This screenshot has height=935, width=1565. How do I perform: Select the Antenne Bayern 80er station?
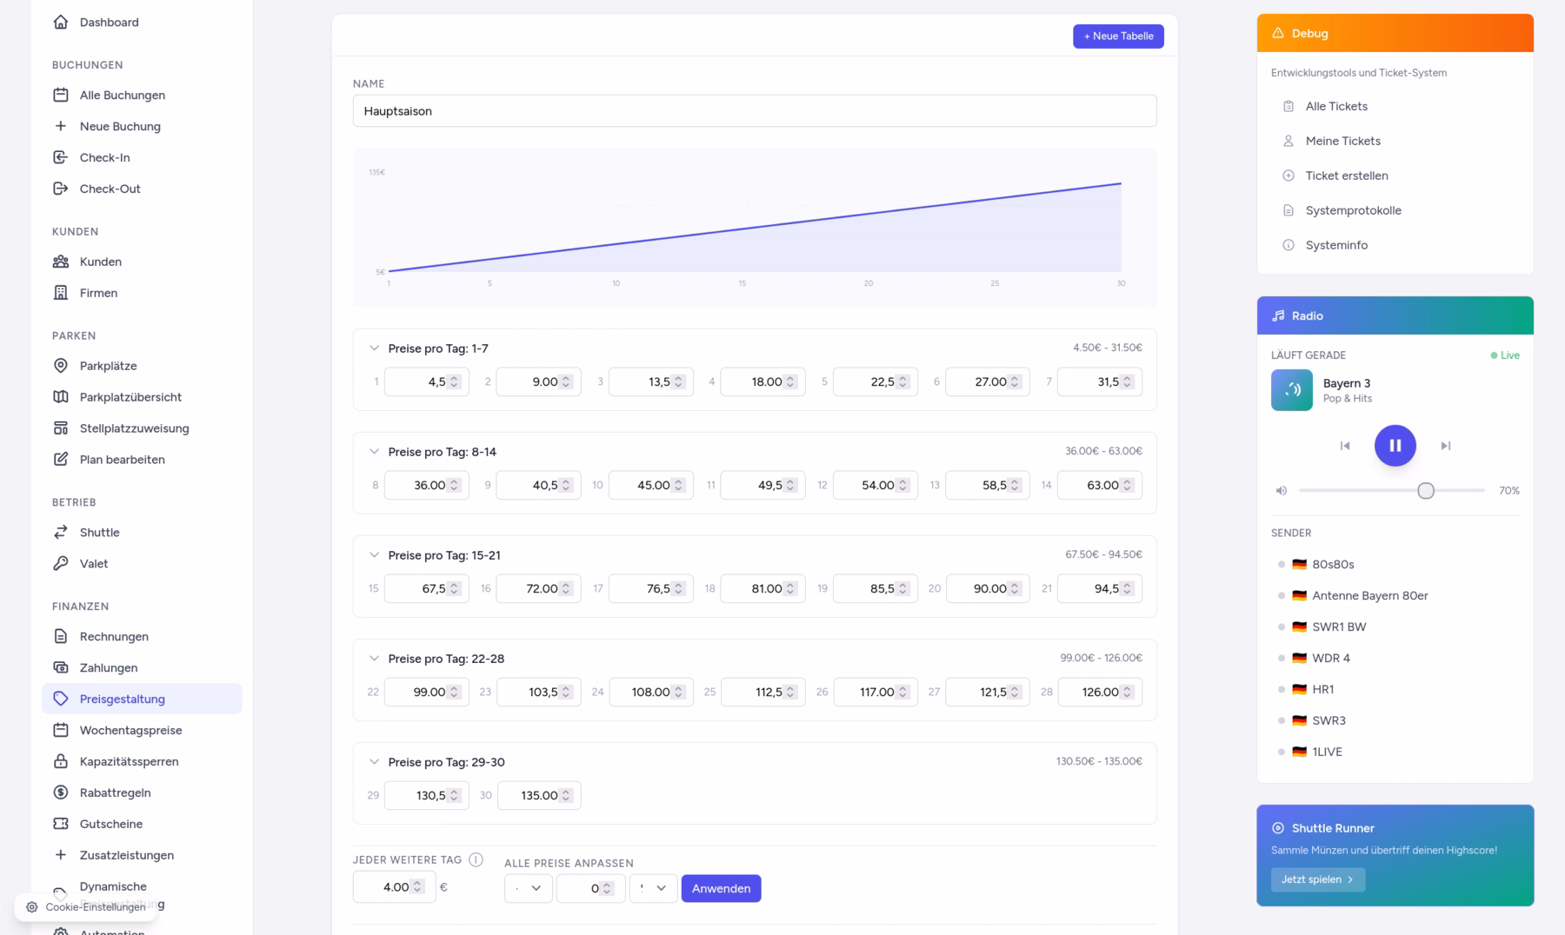coord(1395,596)
